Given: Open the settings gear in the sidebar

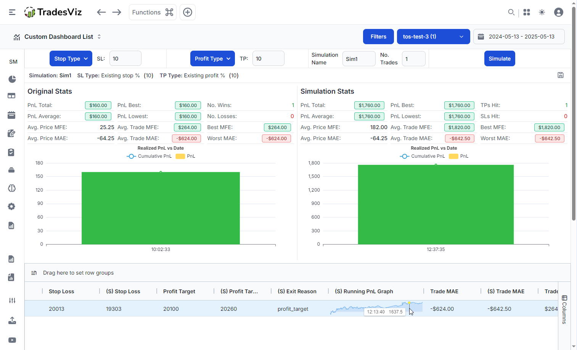Looking at the screenshot, I should (x=11, y=206).
